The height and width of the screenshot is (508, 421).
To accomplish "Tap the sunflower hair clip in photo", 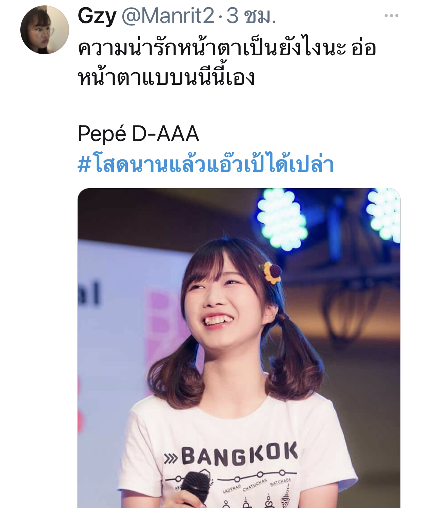I will click(272, 272).
